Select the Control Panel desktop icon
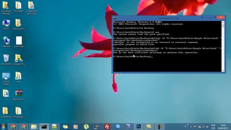The width and height of the screenshot is (231, 130). pos(6,79)
